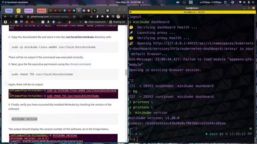The height and width of the screenshot is (144, 257).
Task: Click the microphone indicator
Action: coord(249,2)
